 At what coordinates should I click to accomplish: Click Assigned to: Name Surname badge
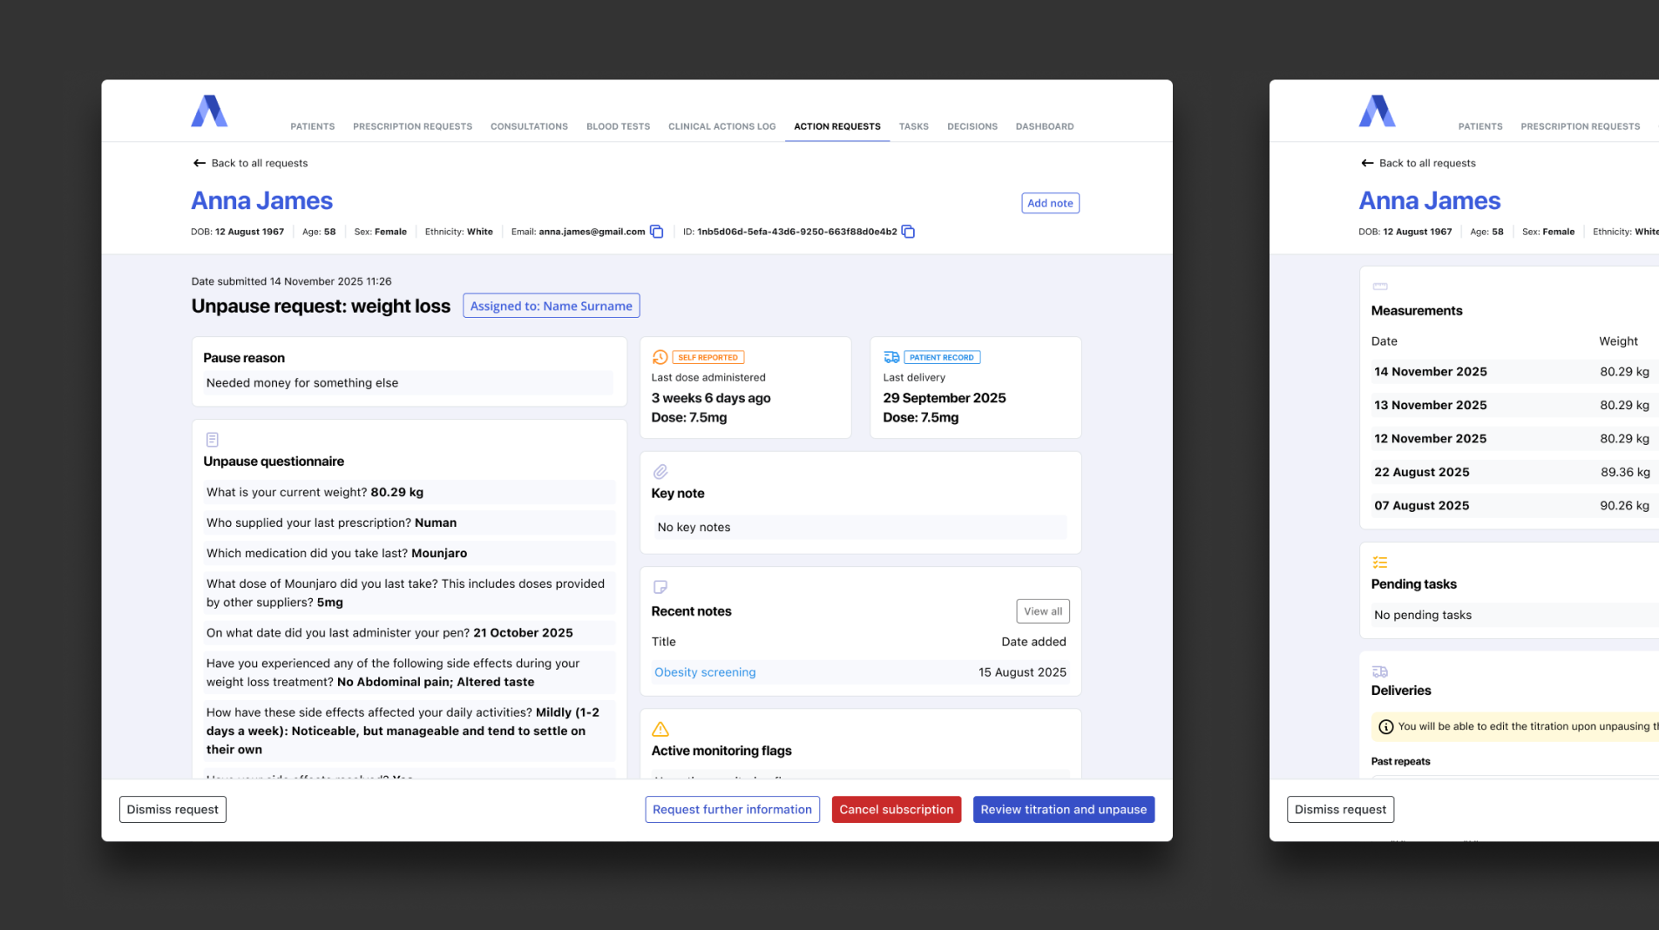click(552, 306)
